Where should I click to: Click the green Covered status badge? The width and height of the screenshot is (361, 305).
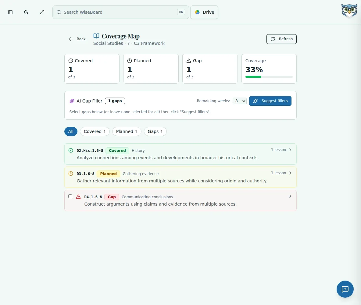[x=117, y=150]
